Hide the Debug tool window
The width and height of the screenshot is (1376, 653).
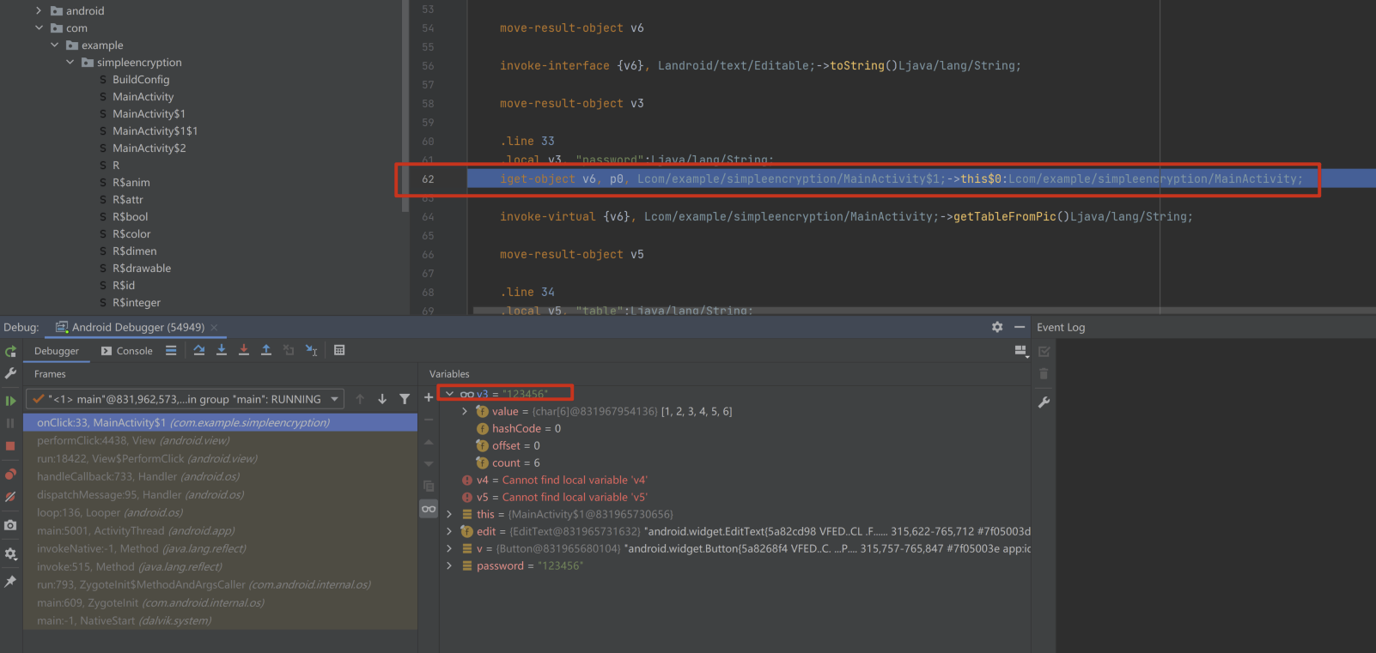point(1020,327)
